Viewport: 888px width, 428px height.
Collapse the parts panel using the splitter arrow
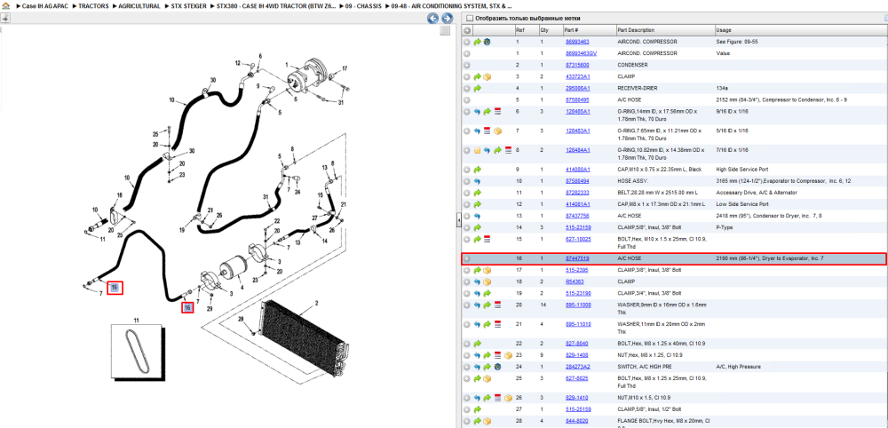[x=459, y=221]
